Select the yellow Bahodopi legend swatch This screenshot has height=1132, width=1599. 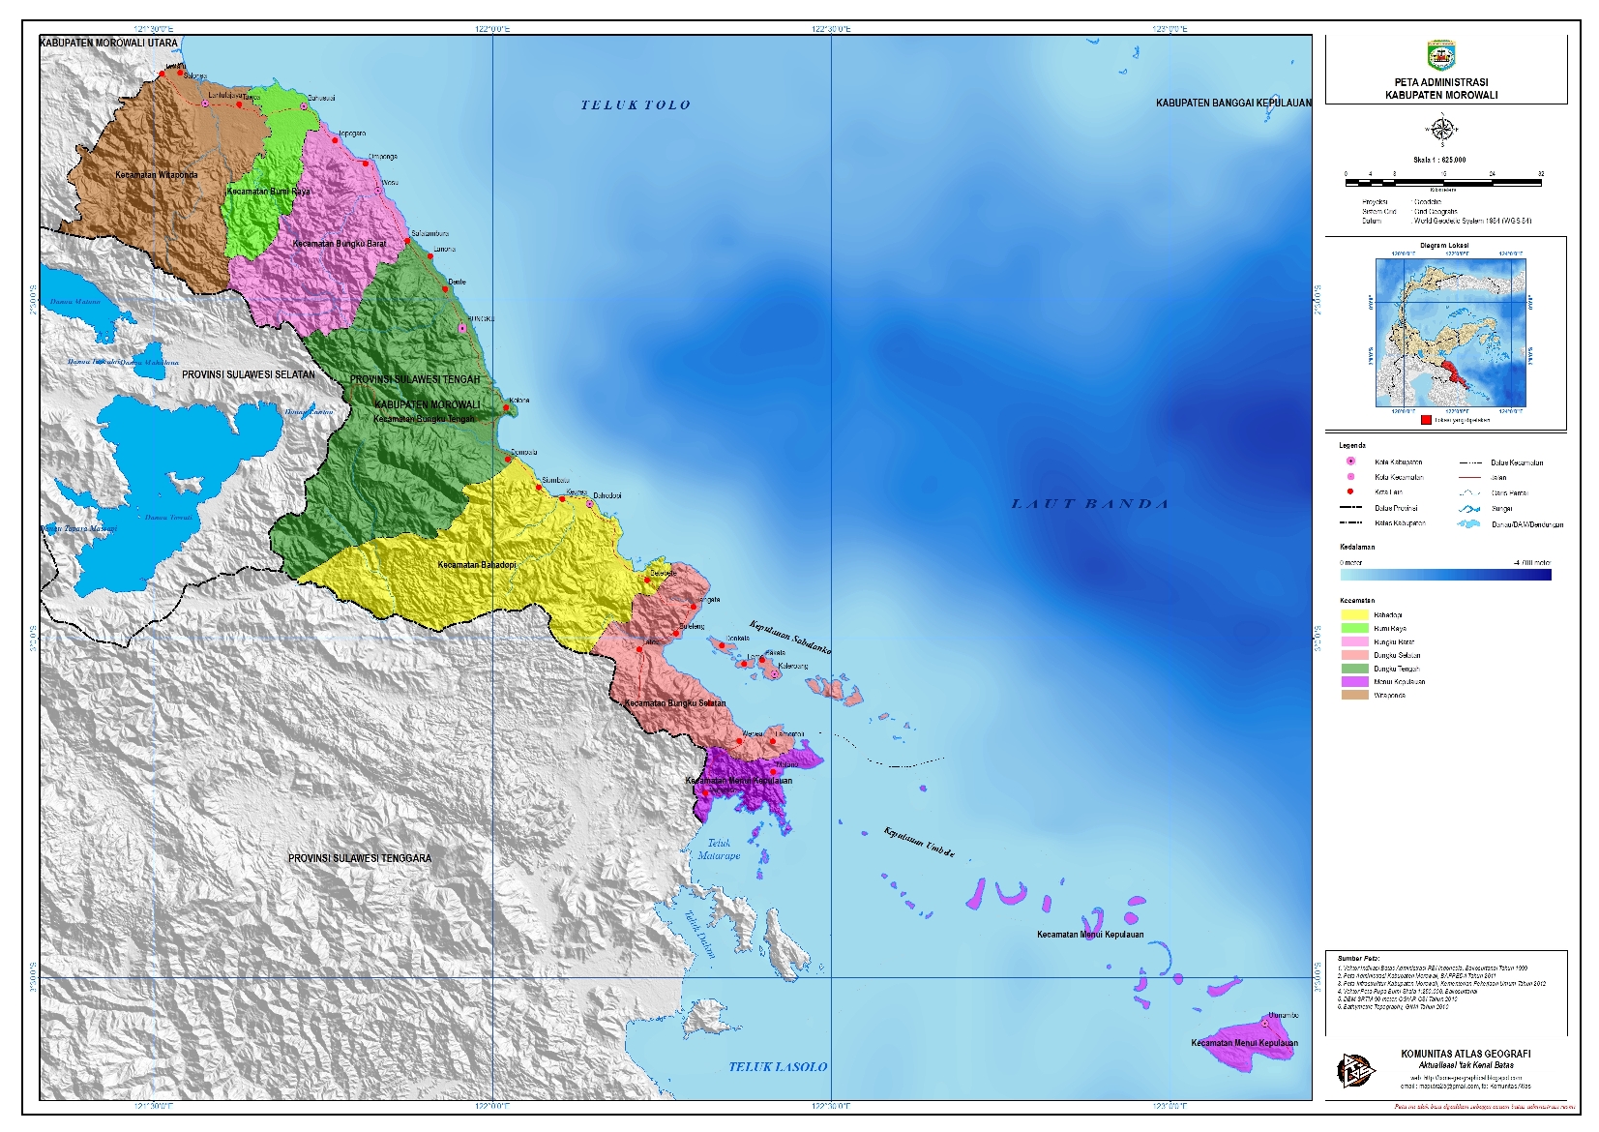1353,614
